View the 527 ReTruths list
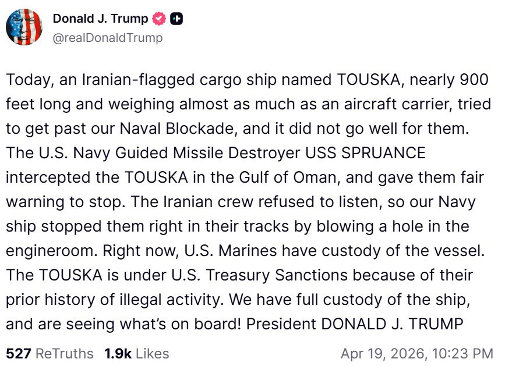Viewport: 505px width, 366px height. (49, 353)
